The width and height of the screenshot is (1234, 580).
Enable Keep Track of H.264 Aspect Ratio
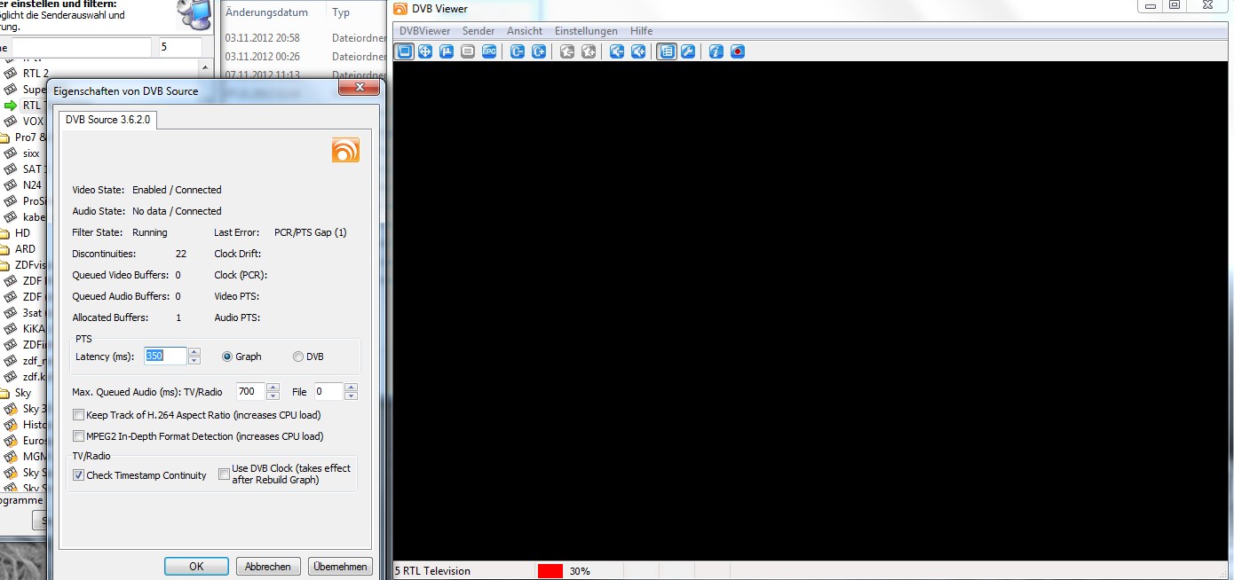[79, 415]
